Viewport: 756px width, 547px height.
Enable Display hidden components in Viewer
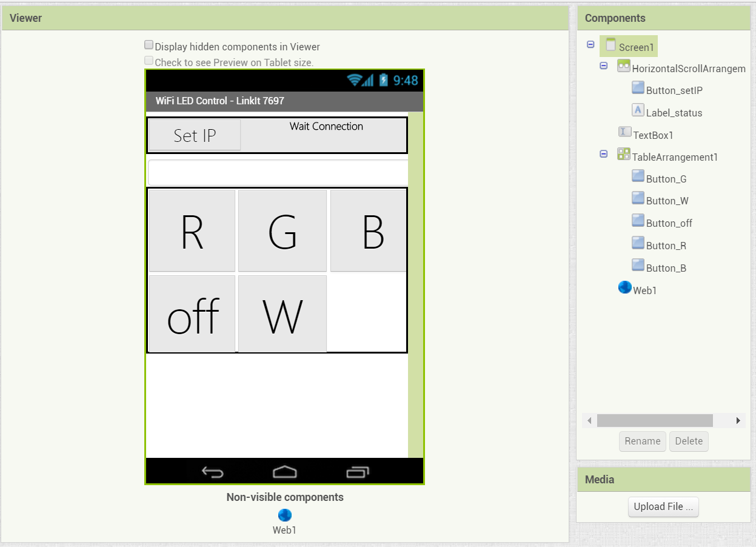(149, 45)
